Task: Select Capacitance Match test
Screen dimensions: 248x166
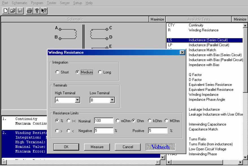Action: (x=203, y=129)
